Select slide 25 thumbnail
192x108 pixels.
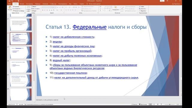click(21, 80)
